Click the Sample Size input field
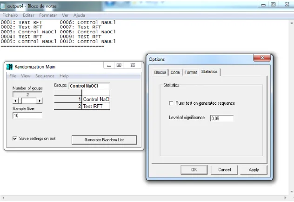The height and width of the screenshot is (202, 294). pyautogui.click(x=27, y=115)
